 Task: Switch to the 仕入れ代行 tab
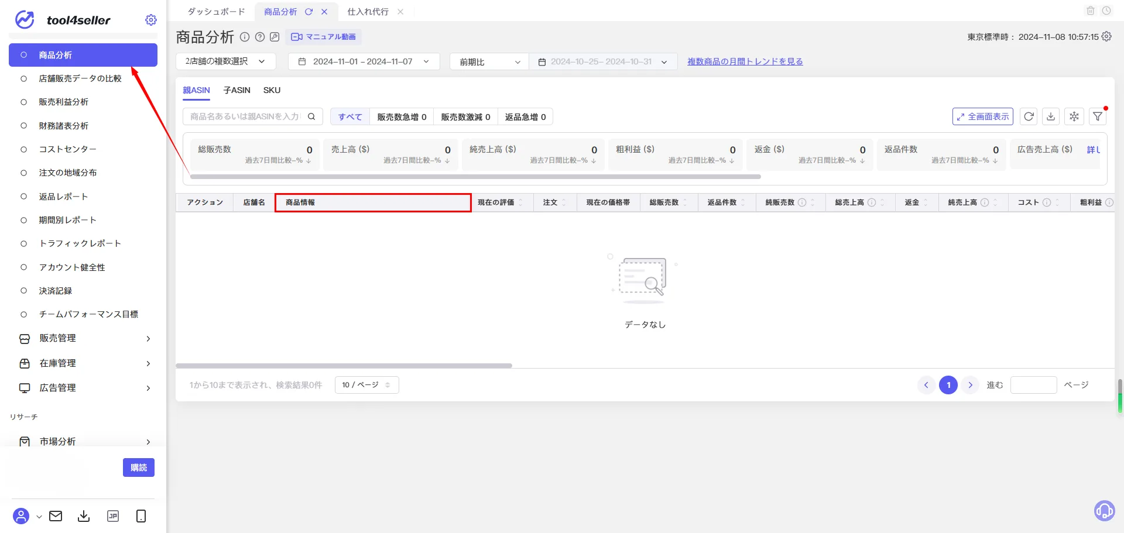point(368,12)
